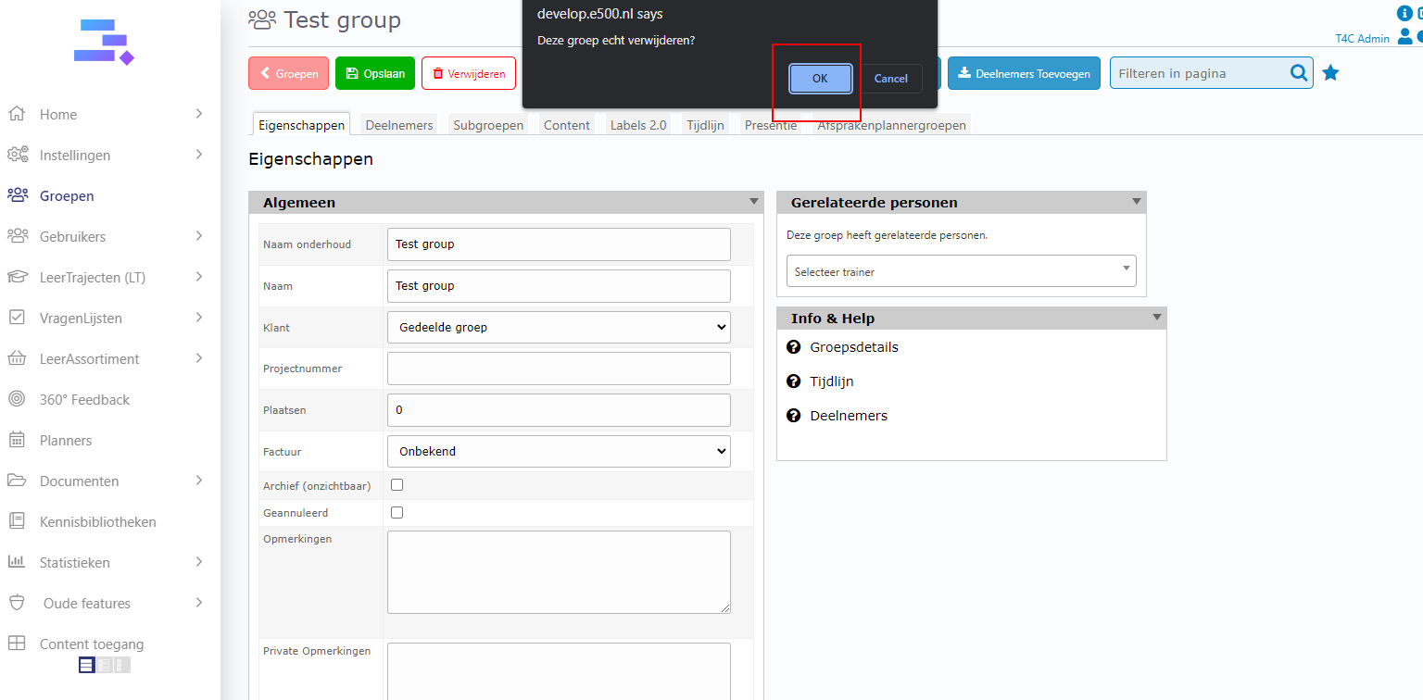Click the Groepsdetails help question icon
Screen dimensions: 1423x700
pyautogui.click(x=793, y=347)
